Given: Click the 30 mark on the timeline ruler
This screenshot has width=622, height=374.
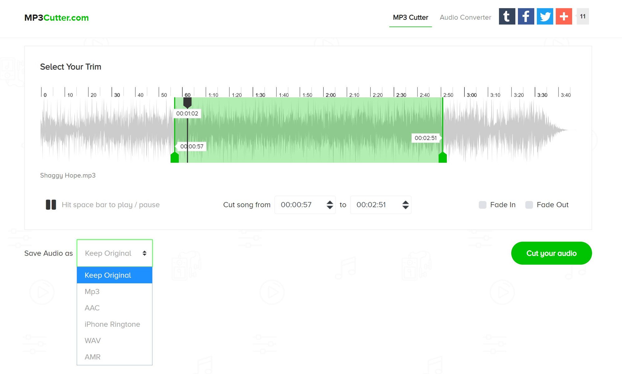Looking at the screenshot, I should point(117,95).
